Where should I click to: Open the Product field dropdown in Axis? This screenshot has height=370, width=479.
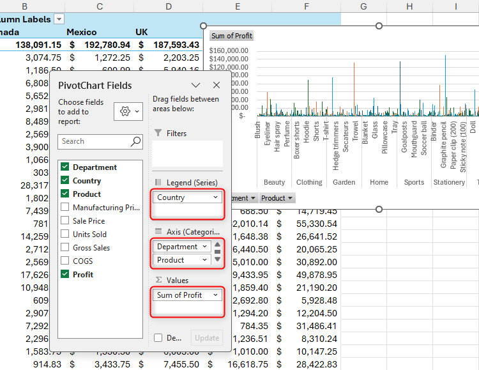(x=204, y=260)
